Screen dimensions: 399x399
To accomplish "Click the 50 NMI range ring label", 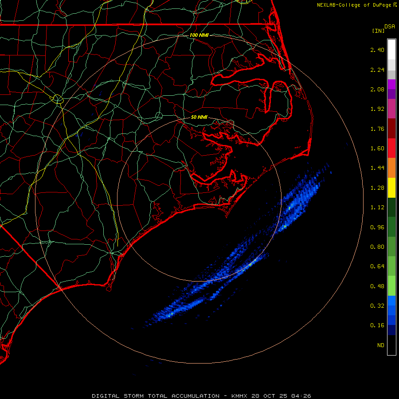I will (x=199, y=117).
